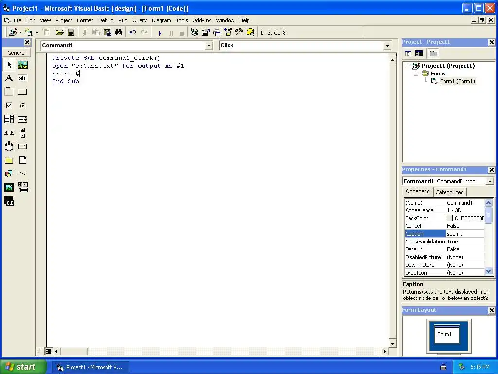Collapse the Project1 (Project1) tree node
498x374 pixels.
(x=407, y=66)
